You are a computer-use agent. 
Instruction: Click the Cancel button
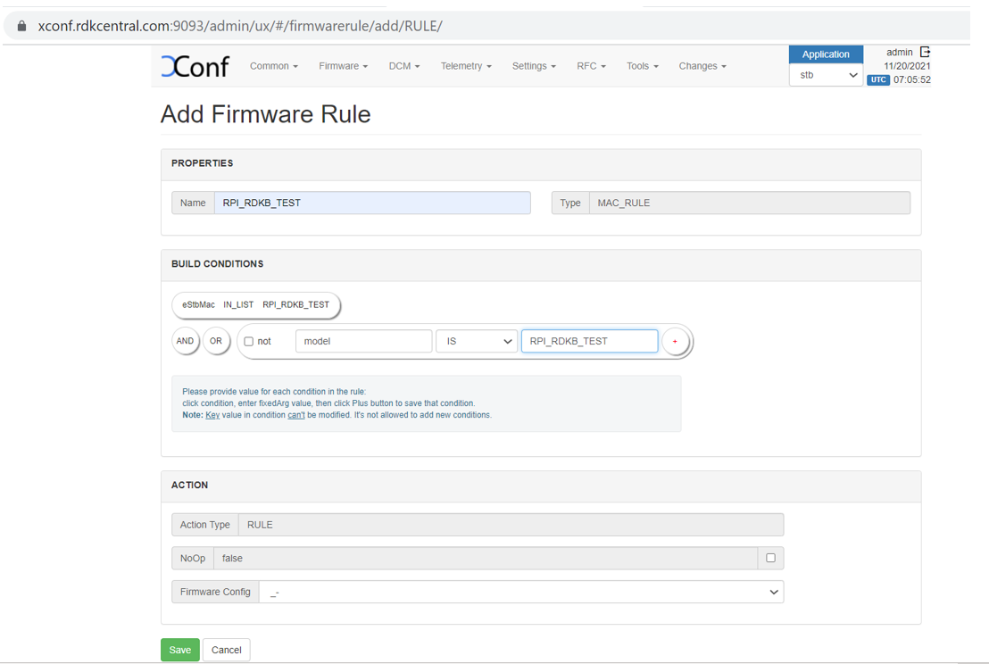point(226,650)
